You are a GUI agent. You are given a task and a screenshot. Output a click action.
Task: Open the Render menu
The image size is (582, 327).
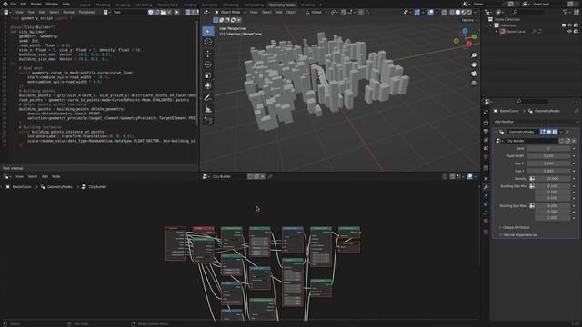coord(36,4)
